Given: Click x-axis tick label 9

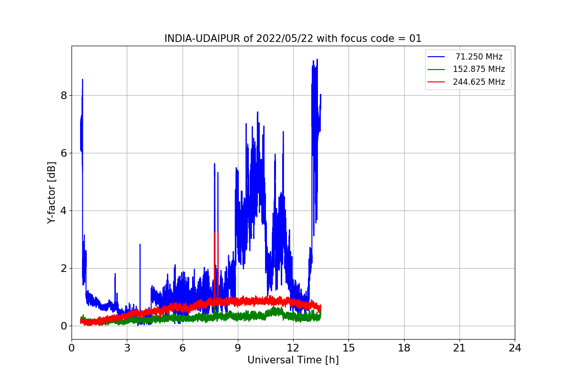Looking at the screenshot, I should [x=238, y=348].
